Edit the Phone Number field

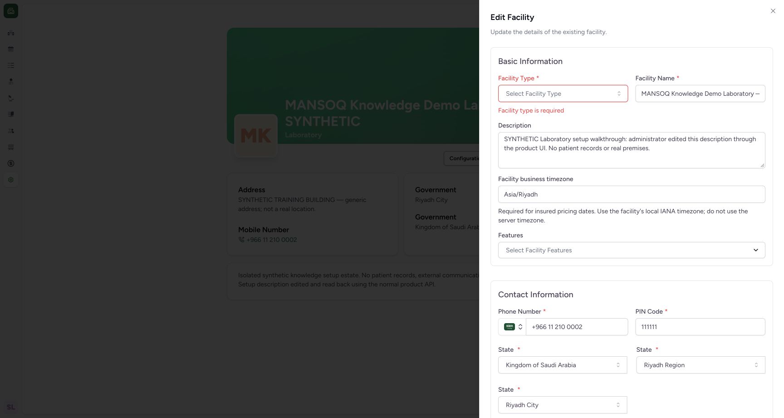pos(577,327)
